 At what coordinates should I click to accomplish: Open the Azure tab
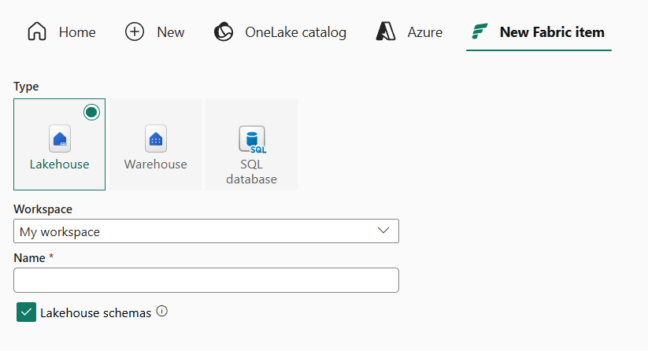point(409,32)
